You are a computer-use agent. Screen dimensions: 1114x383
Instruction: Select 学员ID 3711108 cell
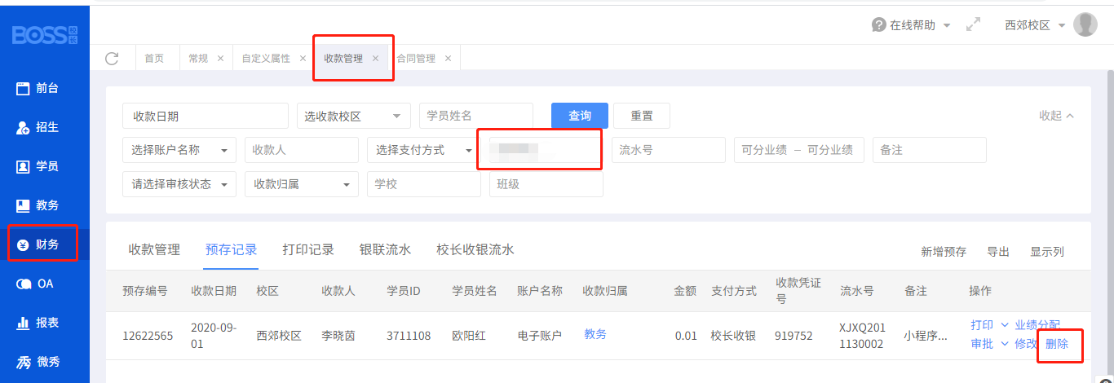409,336
